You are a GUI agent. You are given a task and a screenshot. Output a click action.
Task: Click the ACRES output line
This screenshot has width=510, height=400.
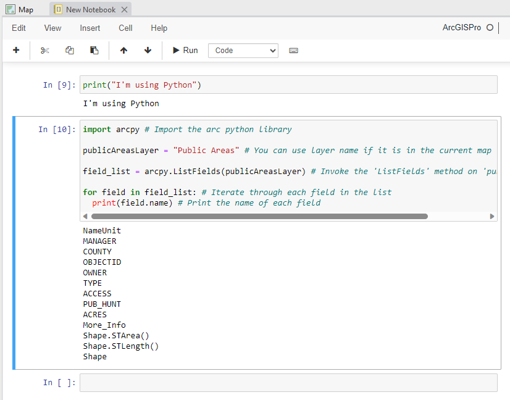(x=95, y=314)
